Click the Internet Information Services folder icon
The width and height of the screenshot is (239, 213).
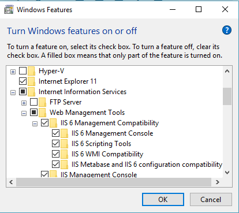32,92
